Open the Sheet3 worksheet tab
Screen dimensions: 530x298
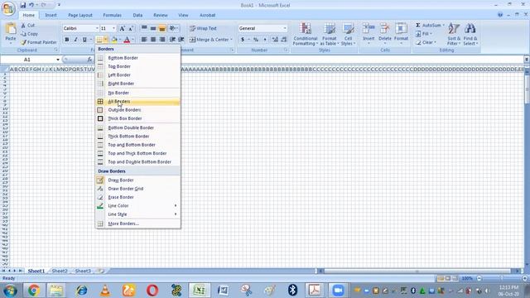[x=83, y=271]
